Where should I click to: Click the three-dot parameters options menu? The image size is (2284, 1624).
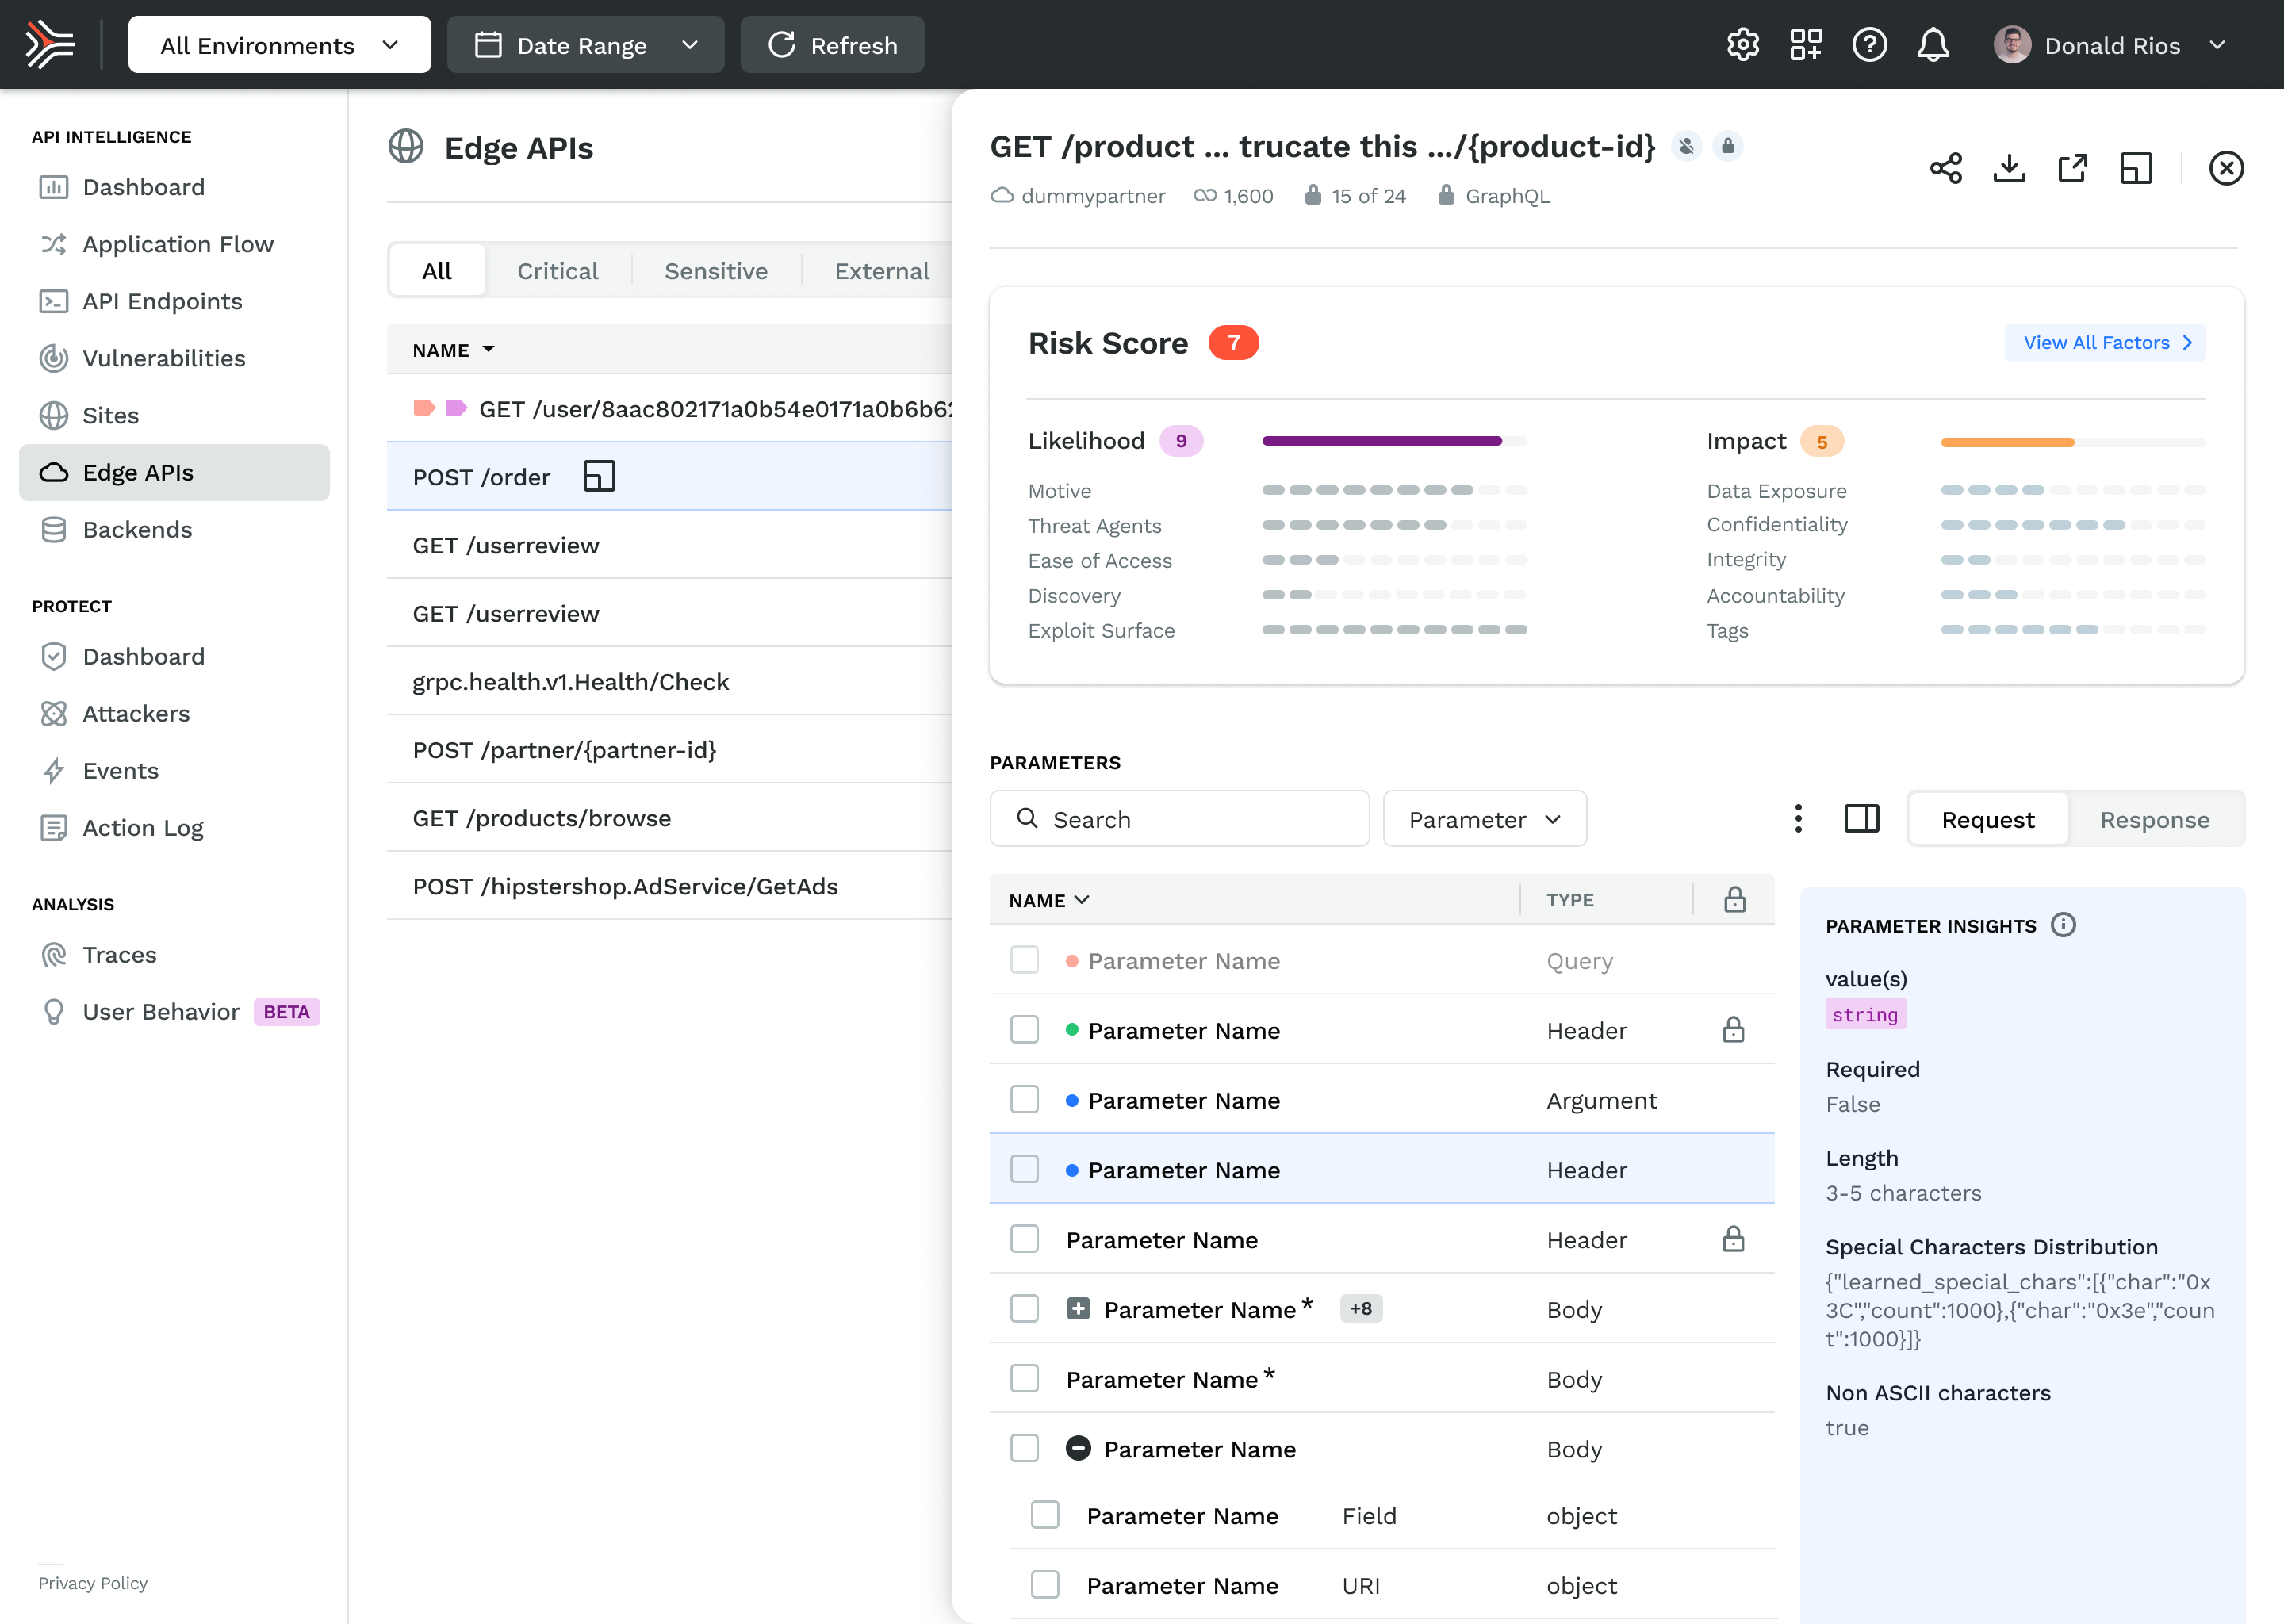point(1798,819)
